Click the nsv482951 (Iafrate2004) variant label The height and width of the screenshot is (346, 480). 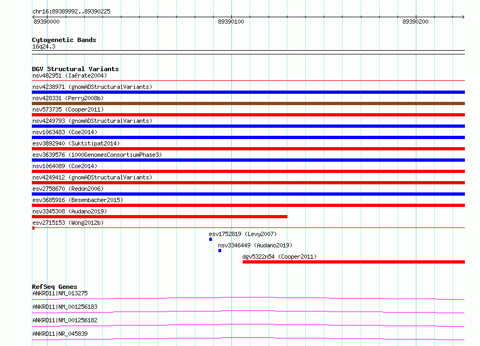(x=70, y=75)
